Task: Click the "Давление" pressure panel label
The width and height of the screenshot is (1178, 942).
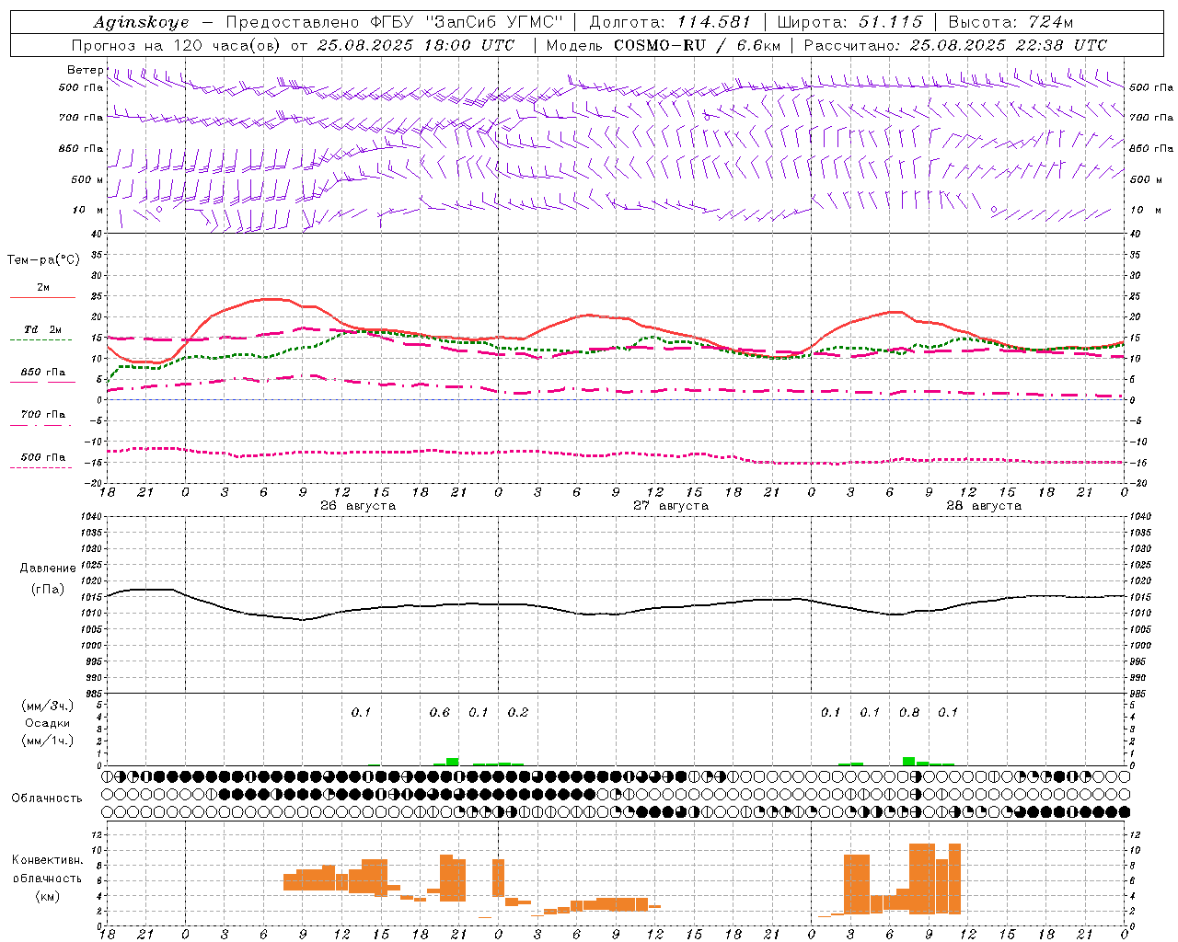Action: pyautogui.click(x=48, y=569)
